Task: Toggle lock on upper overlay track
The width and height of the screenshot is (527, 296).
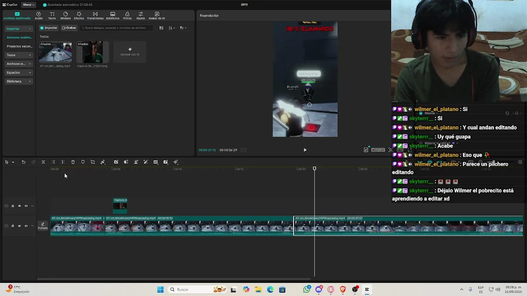Action: 13,206
